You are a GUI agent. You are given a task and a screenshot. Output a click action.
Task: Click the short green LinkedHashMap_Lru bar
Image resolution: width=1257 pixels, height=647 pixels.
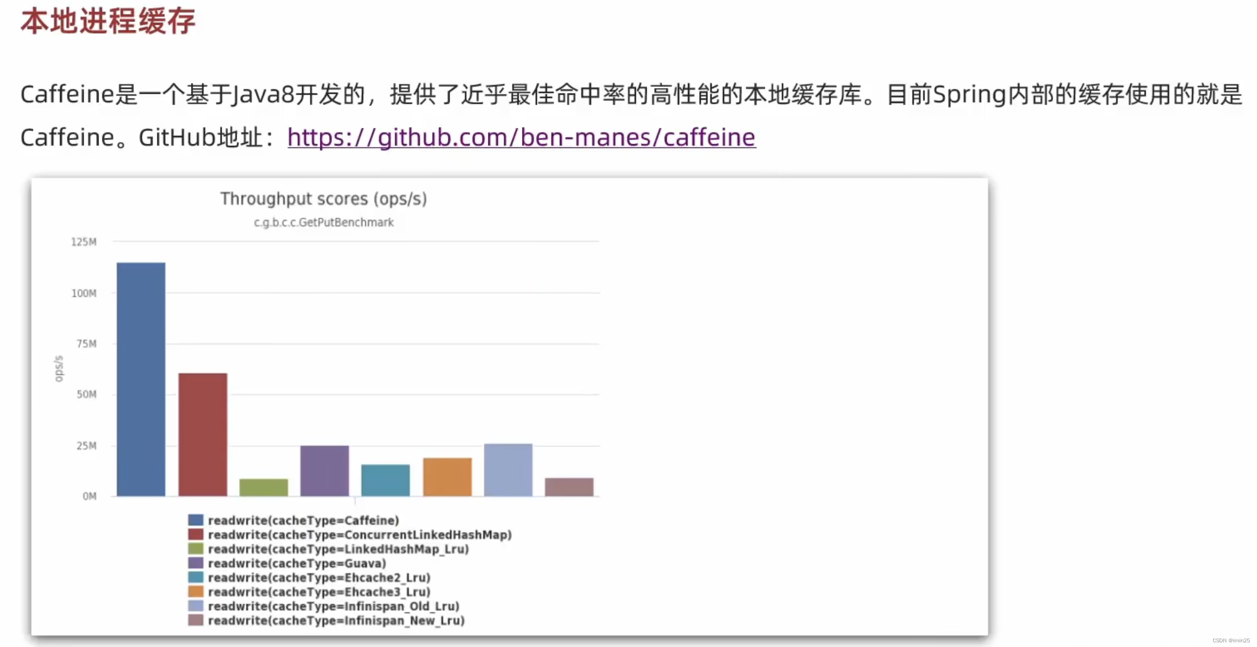(263, 488)
